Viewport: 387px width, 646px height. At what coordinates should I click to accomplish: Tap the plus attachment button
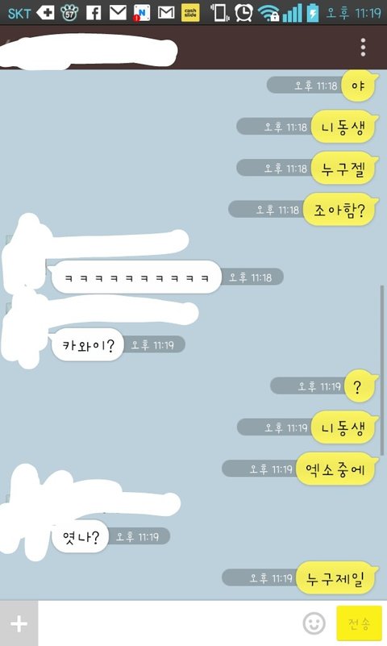point(19,623)
